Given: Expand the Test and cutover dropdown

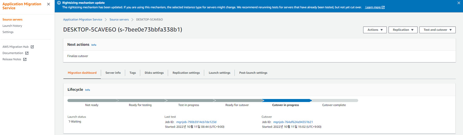Looking at the screenshot, I should 437,30.
